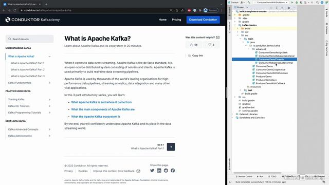
Task: Select ConsumerDemoAssignSeek class in tree
Action: click(x=273, y=52)
